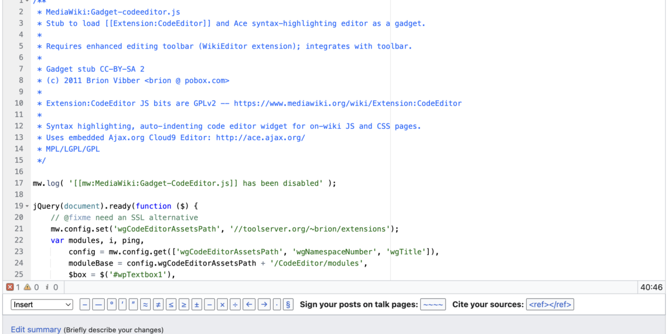Insert the less-than-or-equal ≤ sign
Screen dimensions: 668x334
(x=171, y=305)
